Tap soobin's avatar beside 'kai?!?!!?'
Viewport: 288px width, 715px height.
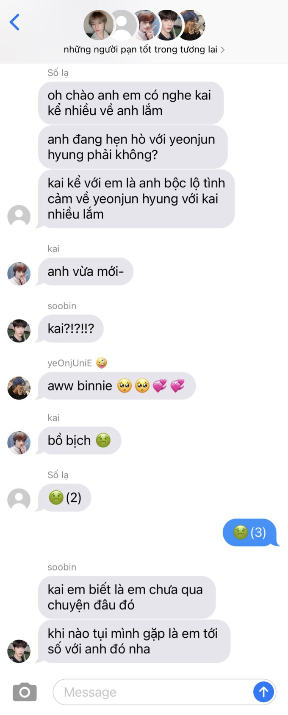coord(19,331)
